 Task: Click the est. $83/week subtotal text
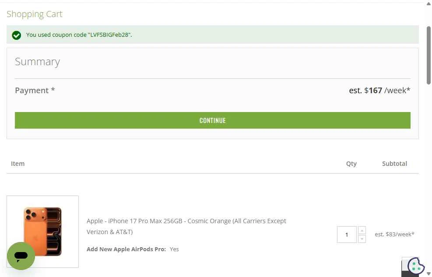pyautogui.click(x=394, y=234)
